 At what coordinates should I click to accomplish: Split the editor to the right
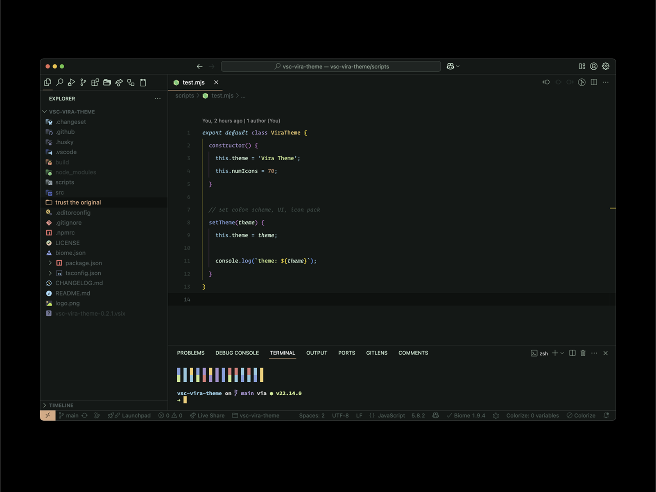point(594,82)
